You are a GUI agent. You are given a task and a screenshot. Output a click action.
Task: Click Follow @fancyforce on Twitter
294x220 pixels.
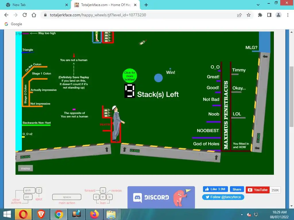223,197
